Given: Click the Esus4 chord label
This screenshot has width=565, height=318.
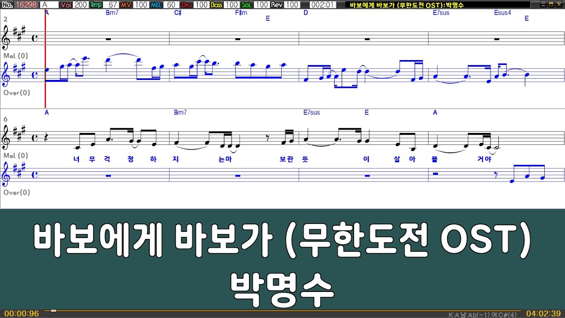Looking at the screenshot, I should (502, 12).
